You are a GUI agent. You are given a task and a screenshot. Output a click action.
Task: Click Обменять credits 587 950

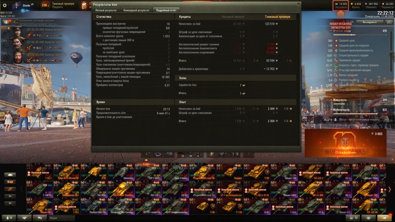point(371,5)
